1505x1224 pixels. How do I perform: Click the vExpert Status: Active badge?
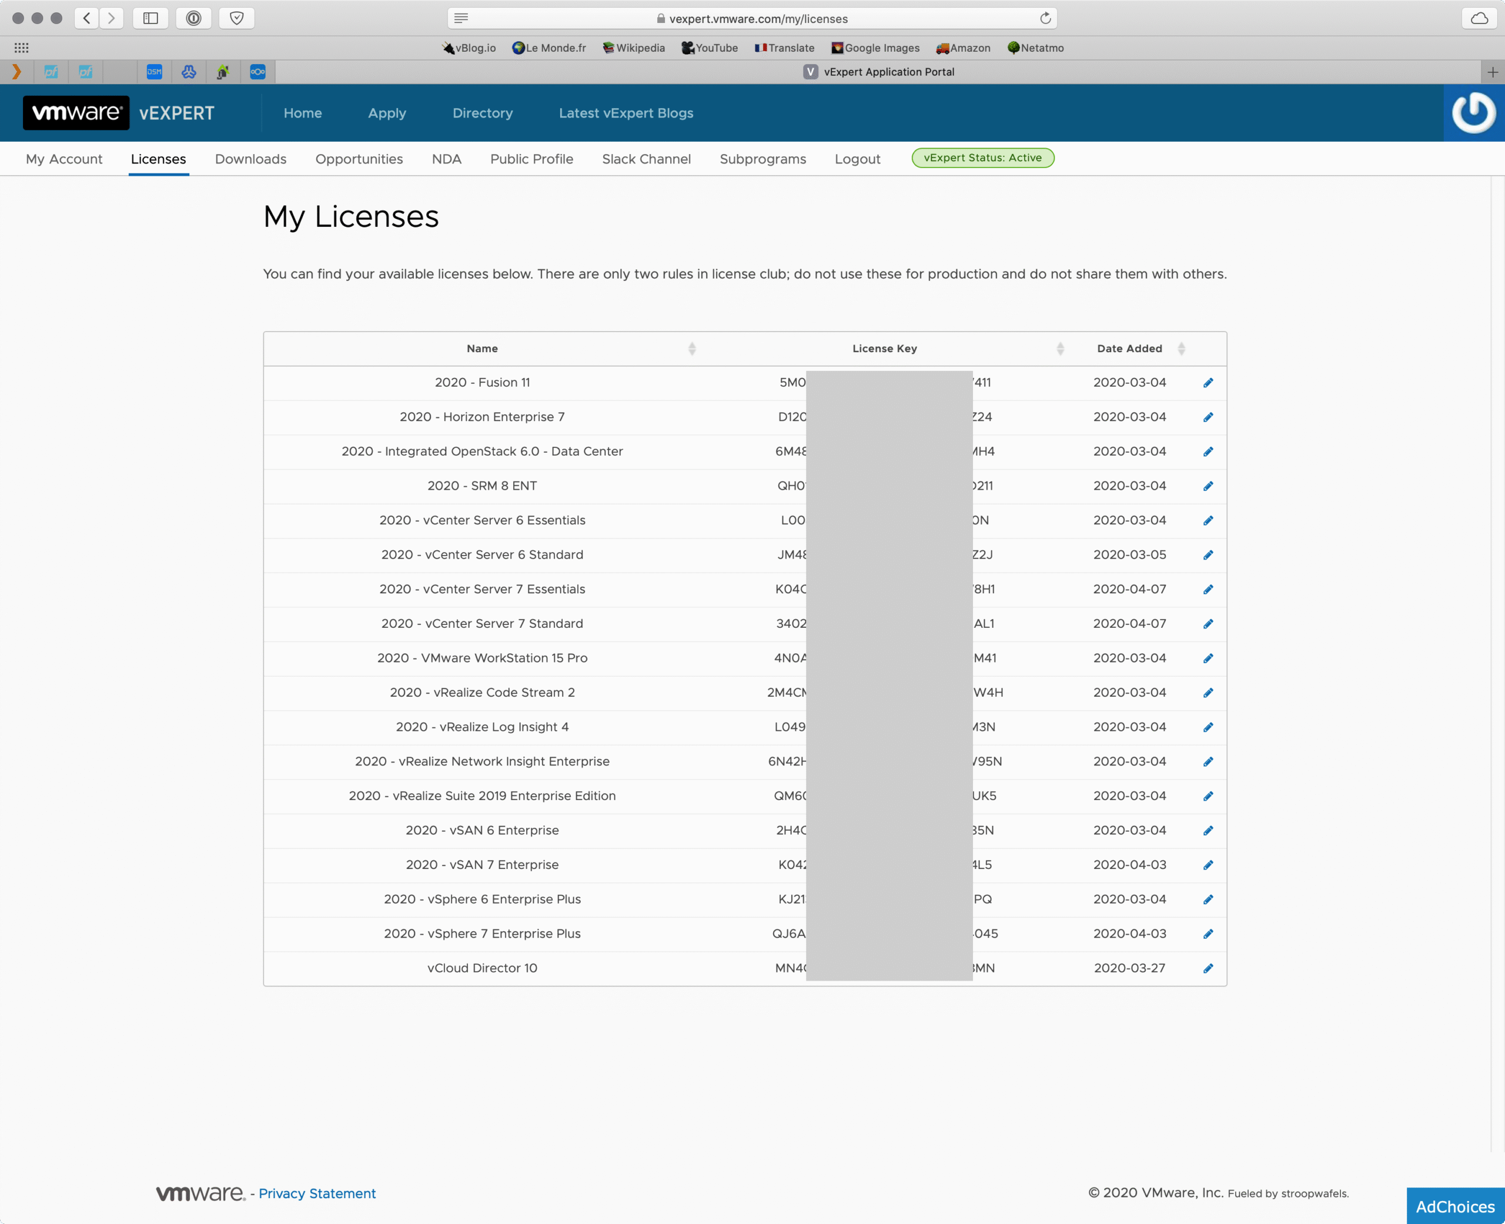pyautogui.click(x=982, y=158)
